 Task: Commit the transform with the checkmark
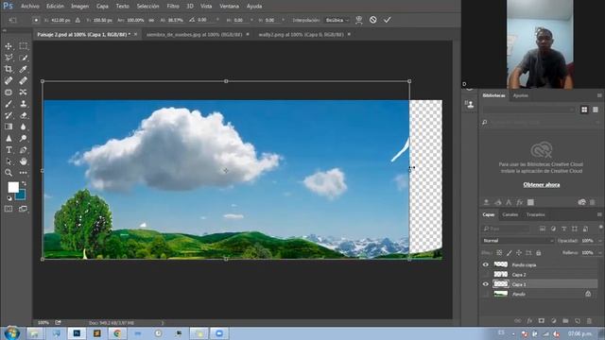(x=387, y=20)
